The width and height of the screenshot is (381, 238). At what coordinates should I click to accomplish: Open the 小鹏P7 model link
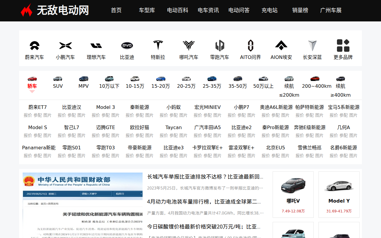[x=241, y=107]
